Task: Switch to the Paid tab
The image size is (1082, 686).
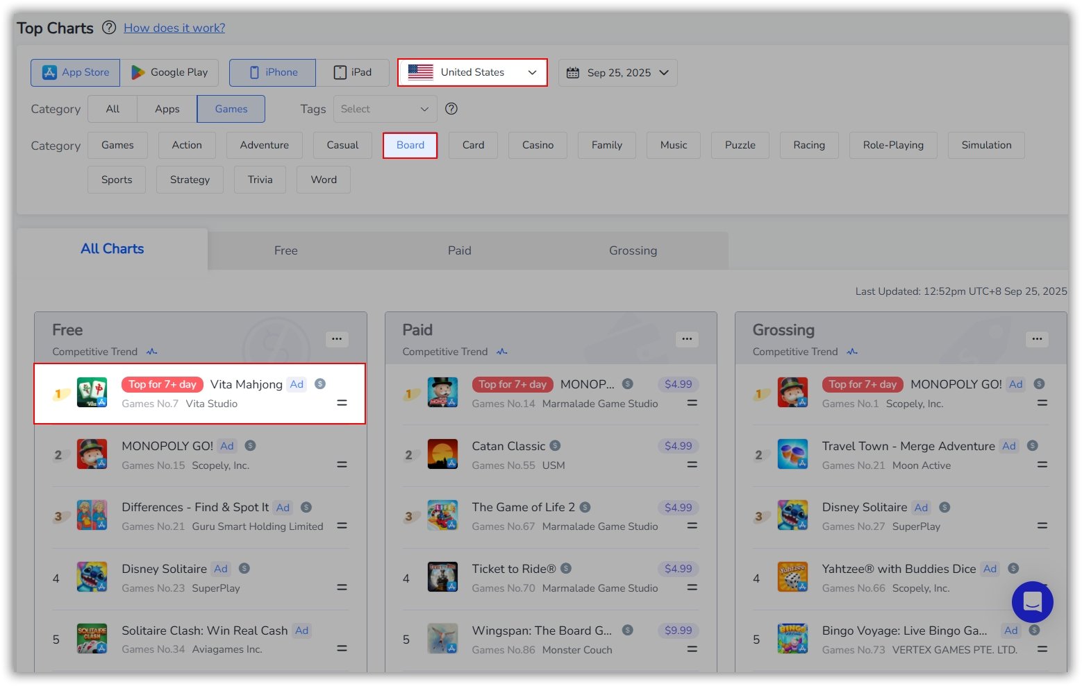Action: pos(459,250)
